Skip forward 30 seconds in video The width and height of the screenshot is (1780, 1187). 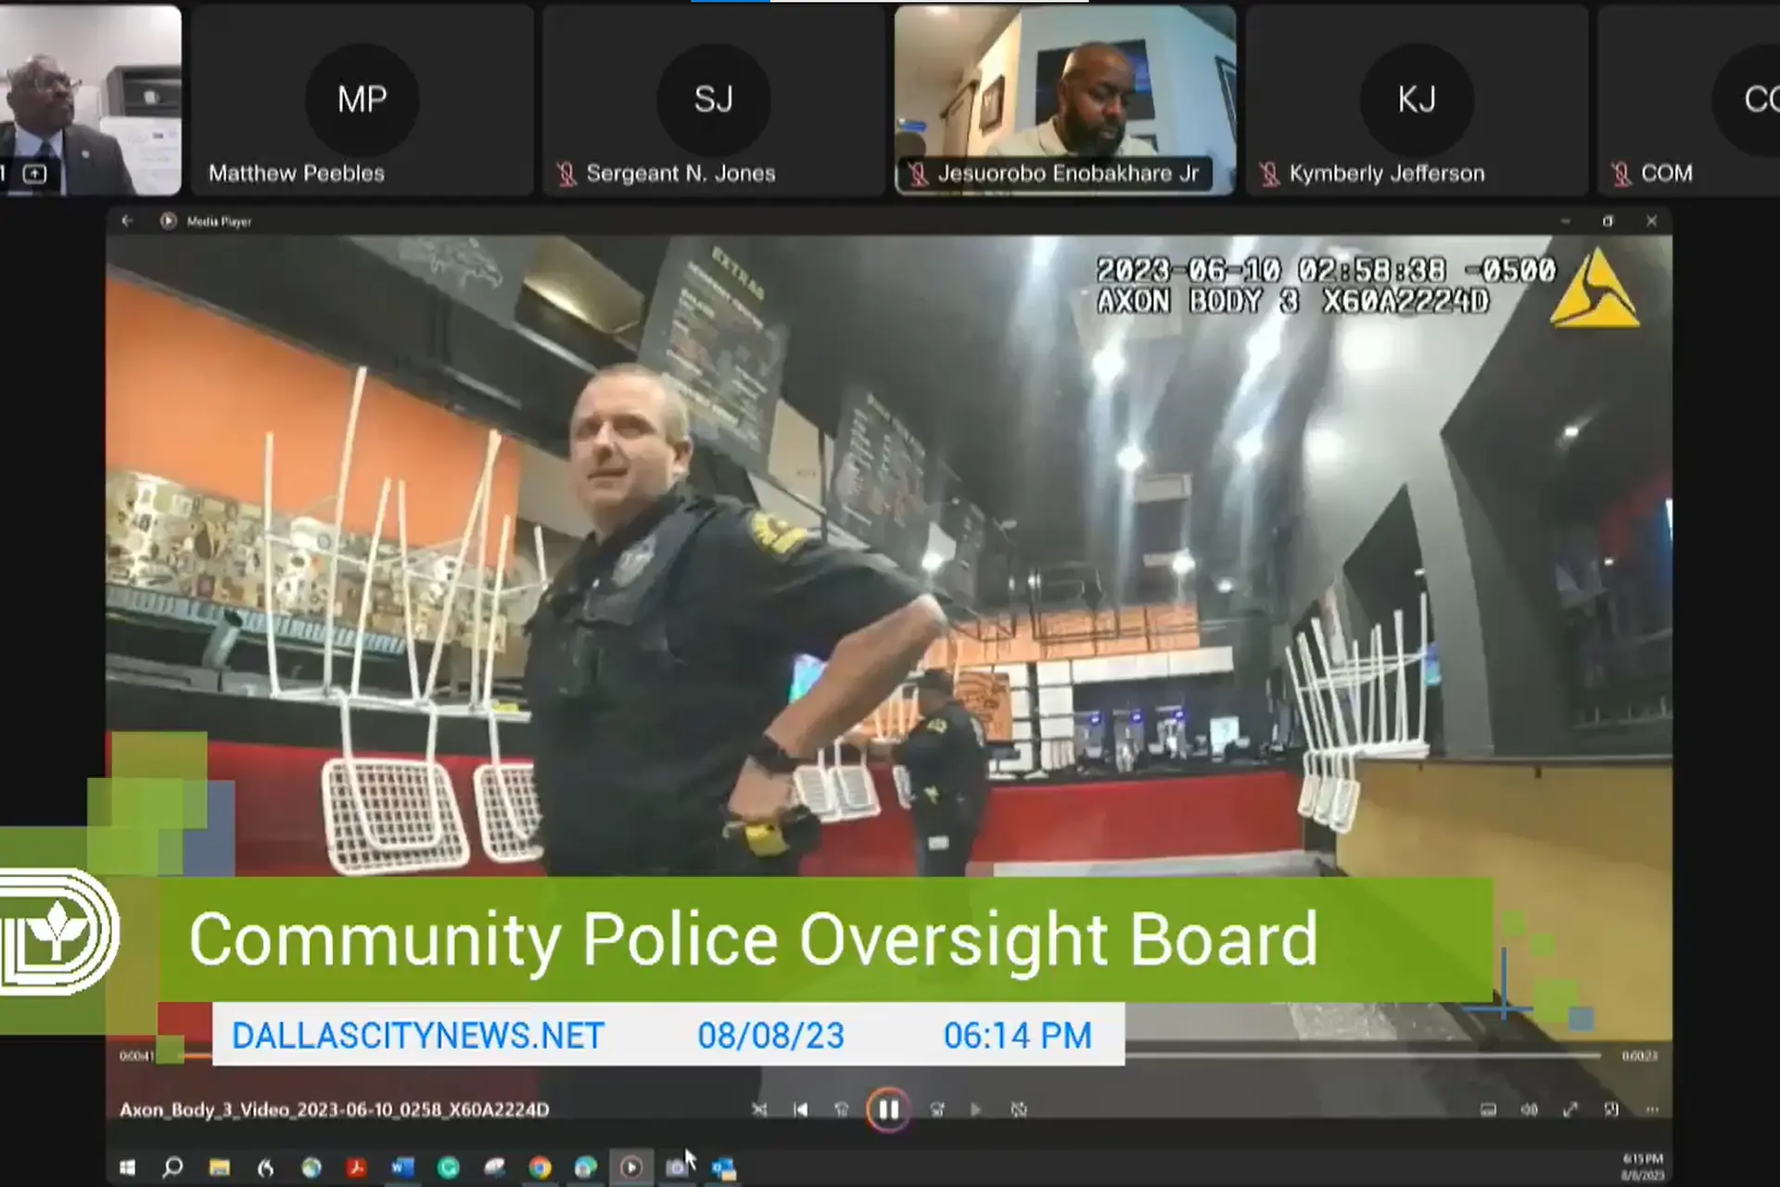[x=936, y=1109]
